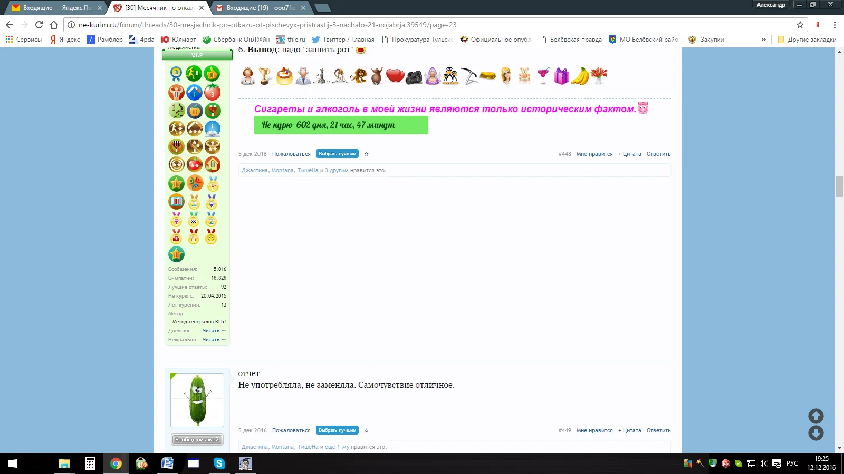
Task: Click the scroll-to-top arrow button
Action: point(816,416)
